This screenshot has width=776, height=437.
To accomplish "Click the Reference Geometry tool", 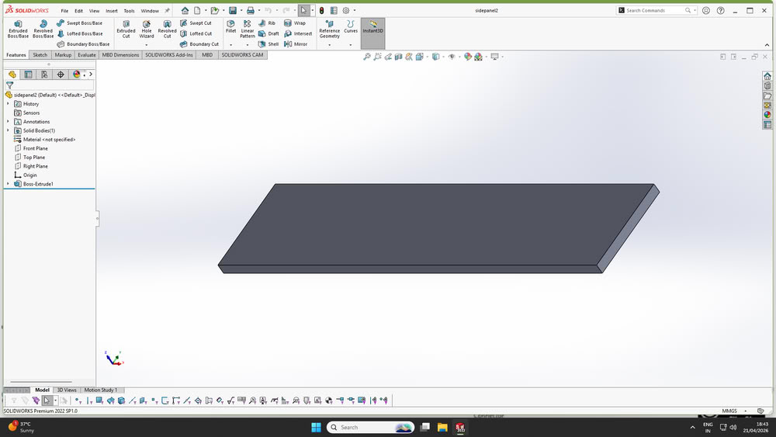I will pos(329,29).
